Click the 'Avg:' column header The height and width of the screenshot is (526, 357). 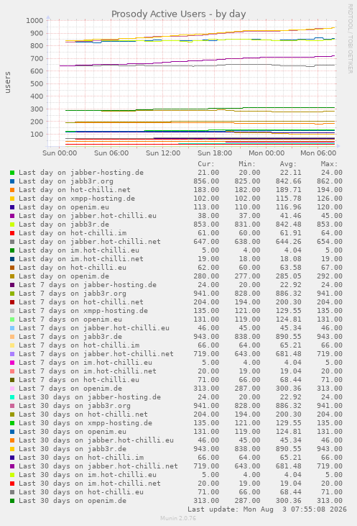click(x=288, y=164)
